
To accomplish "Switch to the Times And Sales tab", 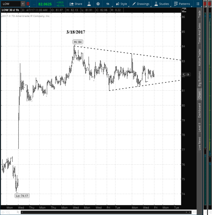I will [x=199, y=33].
